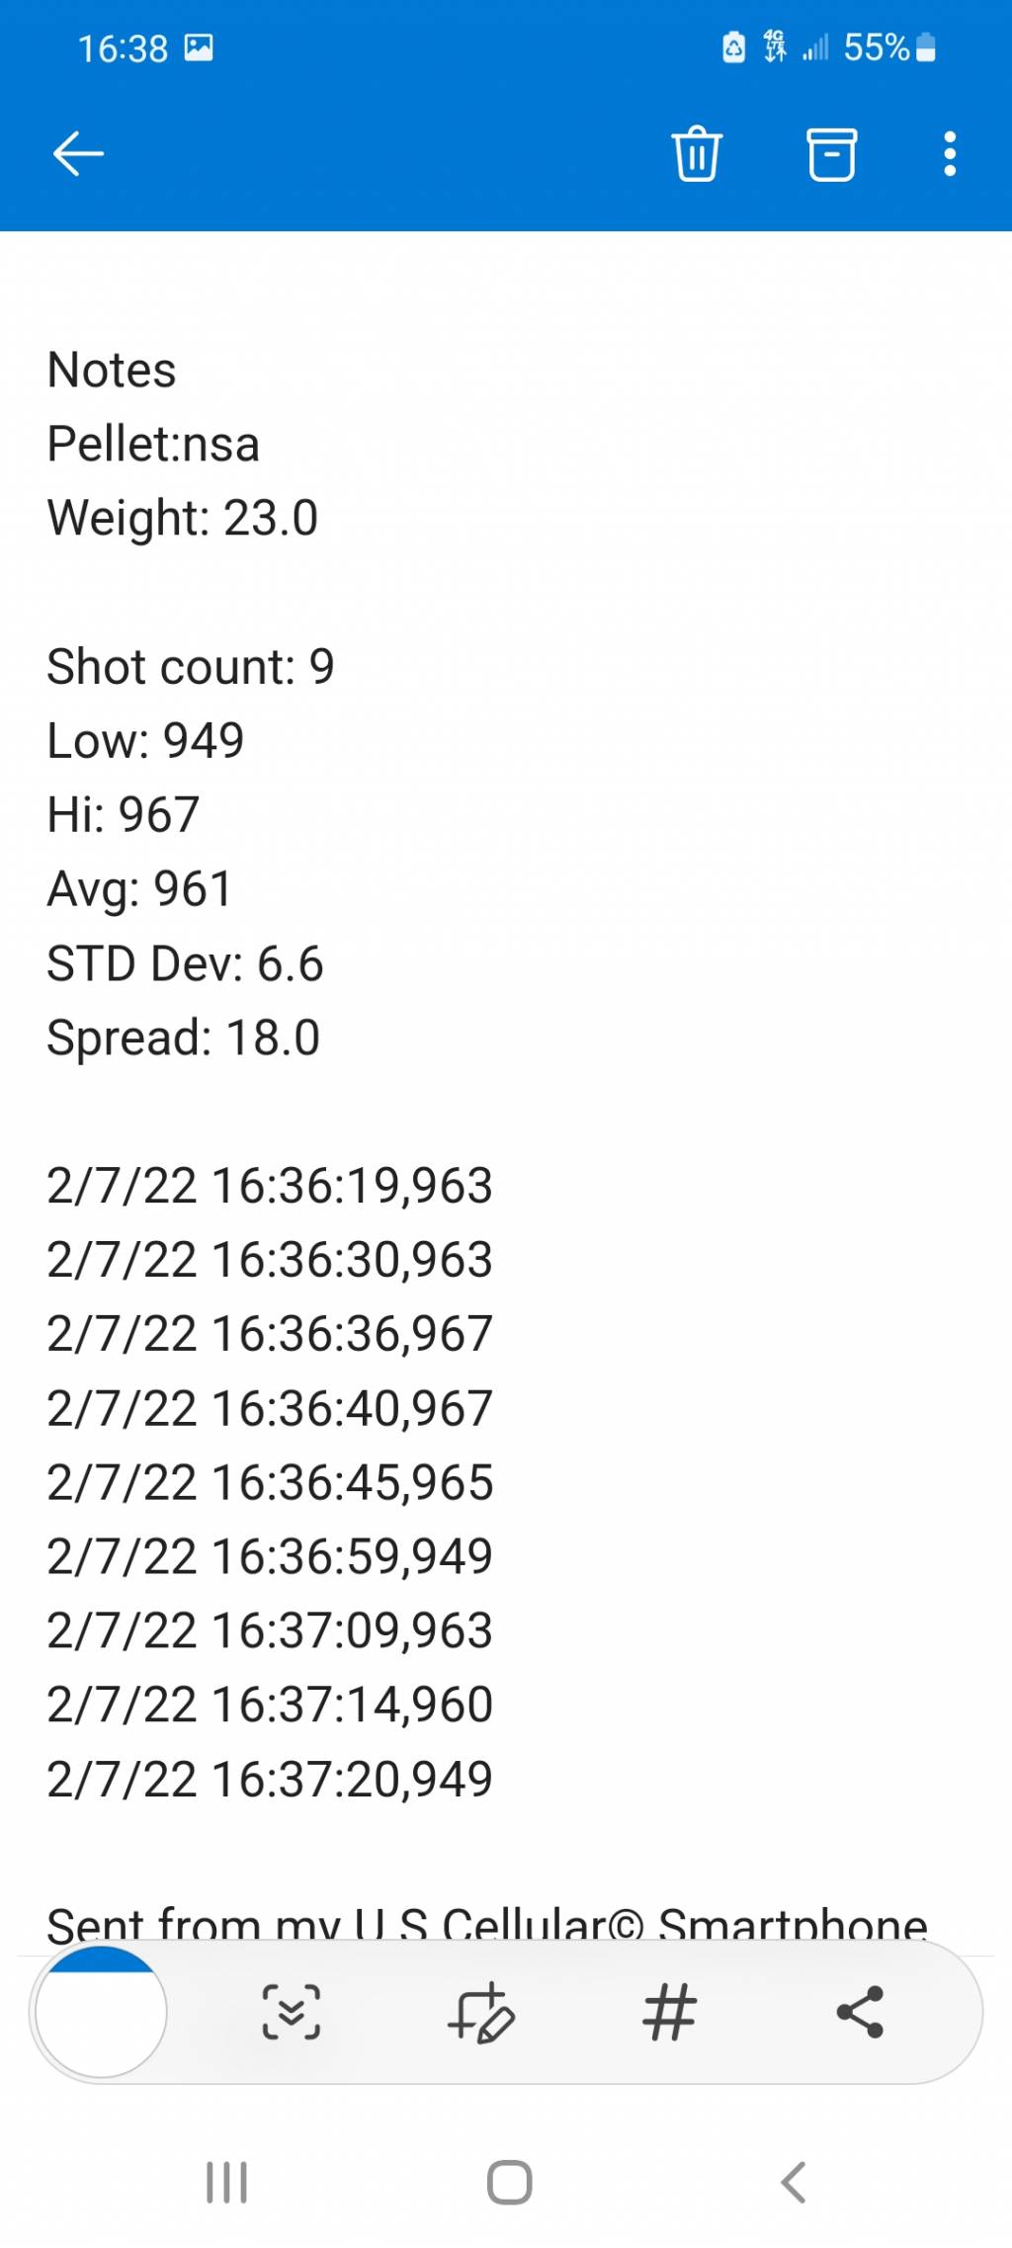The height and width of the screenshot is (2248, 1012).
Task: Open the crop and draw edit tool
Action: [481, 2012]
